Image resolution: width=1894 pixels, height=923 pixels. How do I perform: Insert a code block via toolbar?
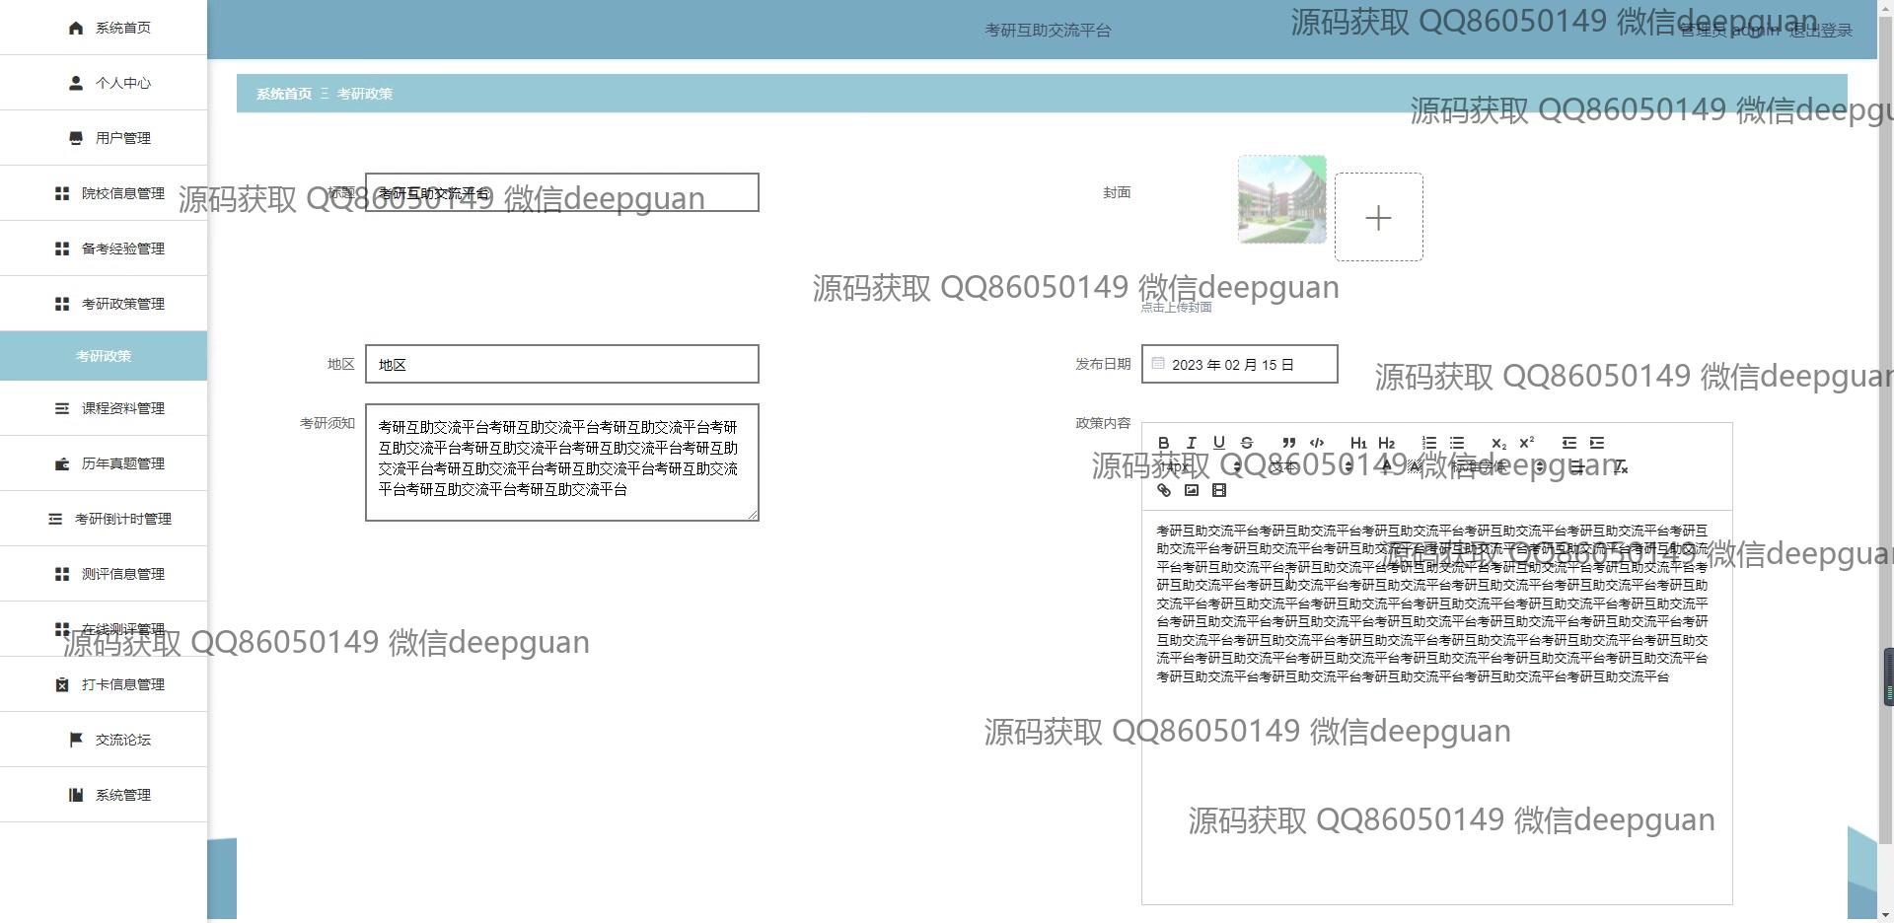[1316, 443]
